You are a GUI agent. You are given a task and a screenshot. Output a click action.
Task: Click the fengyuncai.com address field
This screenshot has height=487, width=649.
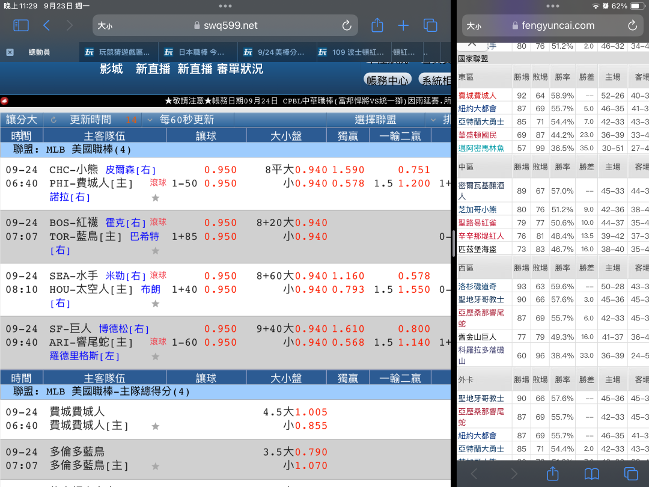coord(553,26)
